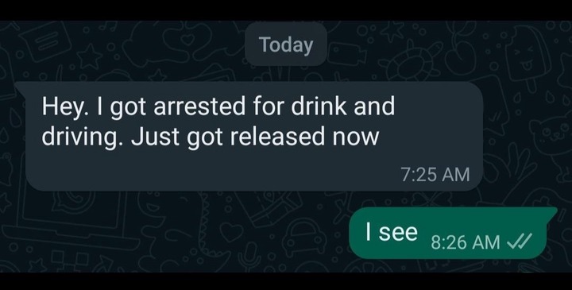Click the star doodle at upper left
Viewport: 572px width, 290px height.
tap(89, 56)
